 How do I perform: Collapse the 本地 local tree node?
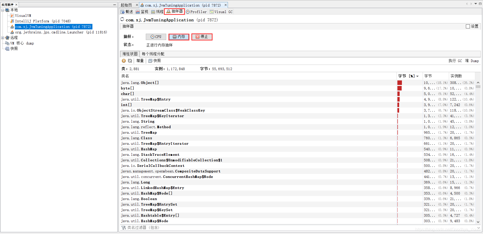(3, 10)
